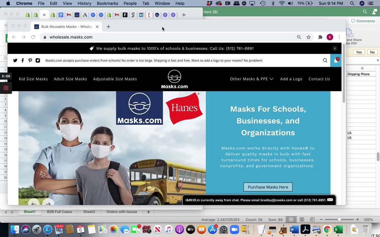Switch Excel to Normal view icon
380x237 pixels.
(291, 220)
